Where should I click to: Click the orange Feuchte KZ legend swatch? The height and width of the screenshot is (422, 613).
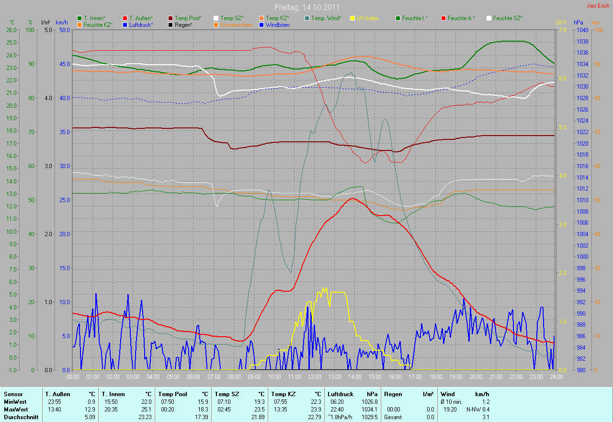point(79,24)
